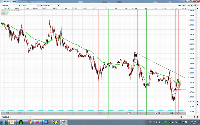Viewport: 200px width, 125px height.
Task: Open the Candlestick chart type dropdown arrow
Action: (x=59, y=5)
